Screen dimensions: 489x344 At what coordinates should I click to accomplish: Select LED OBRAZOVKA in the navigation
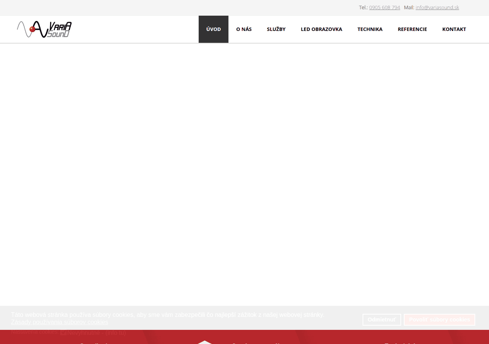coord(321,29)
